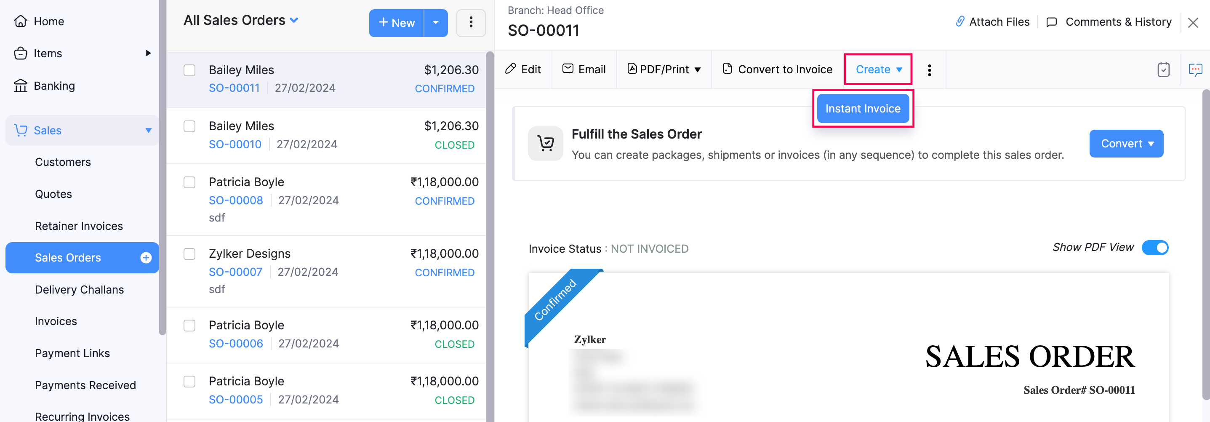
Task: Switch to the Invoices section
Action: point(56,321)
